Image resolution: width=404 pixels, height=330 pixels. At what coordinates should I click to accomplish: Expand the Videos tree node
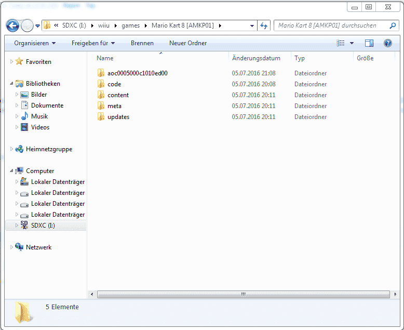click(17, 127)
